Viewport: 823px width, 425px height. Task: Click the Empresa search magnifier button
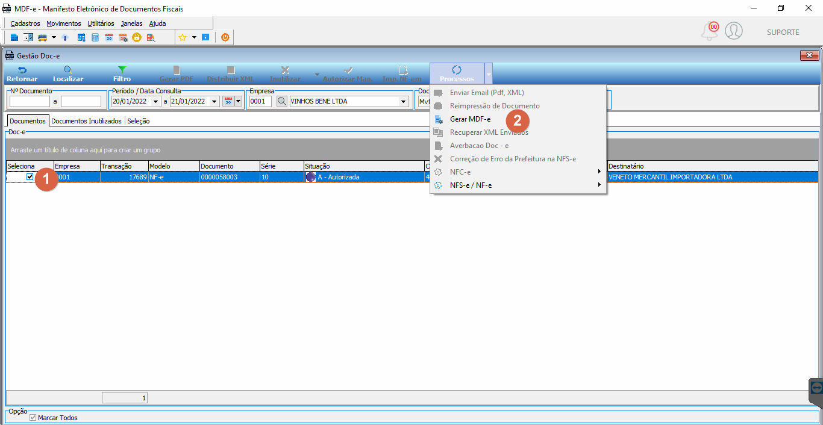pos(281,101)
